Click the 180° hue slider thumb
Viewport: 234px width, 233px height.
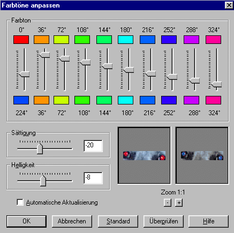pyautogui.click(x=129, y=70)
